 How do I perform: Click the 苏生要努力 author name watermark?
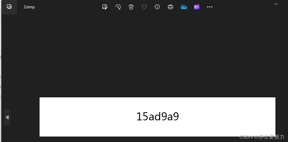(271, 137)
